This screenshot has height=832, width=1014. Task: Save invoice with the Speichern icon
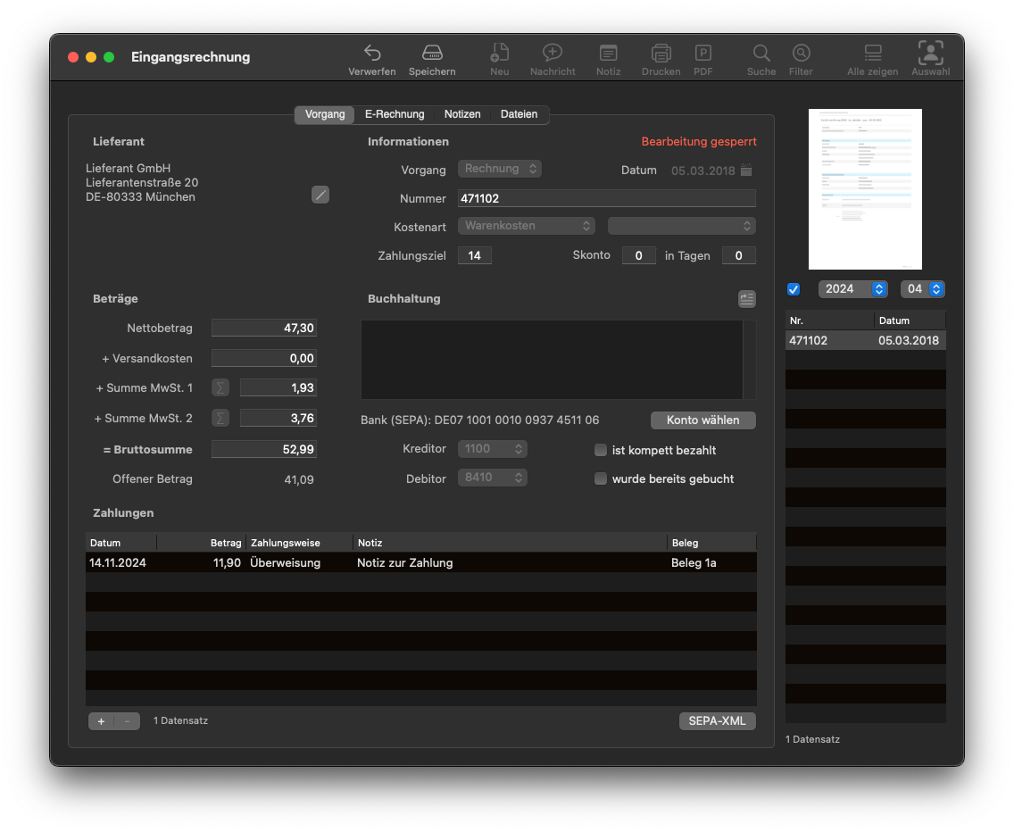(x=432, y=54)
